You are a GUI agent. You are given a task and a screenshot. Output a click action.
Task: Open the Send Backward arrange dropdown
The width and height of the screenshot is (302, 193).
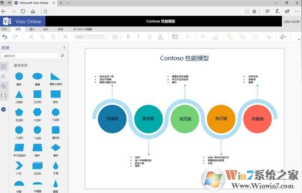(243, 36)
